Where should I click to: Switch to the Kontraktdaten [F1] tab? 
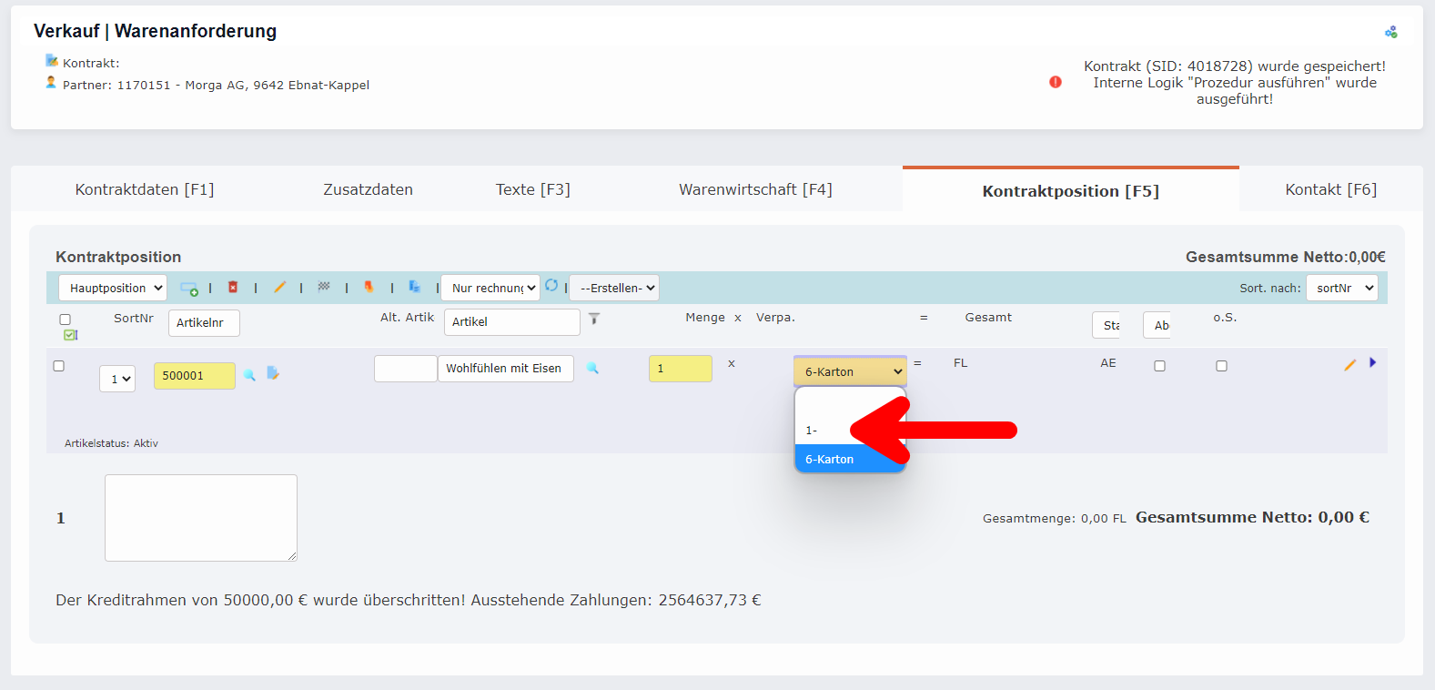click(145, 189)
